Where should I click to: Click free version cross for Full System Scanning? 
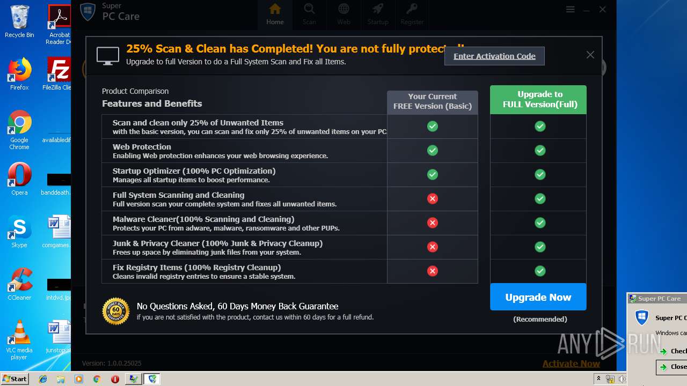(433, 199)
